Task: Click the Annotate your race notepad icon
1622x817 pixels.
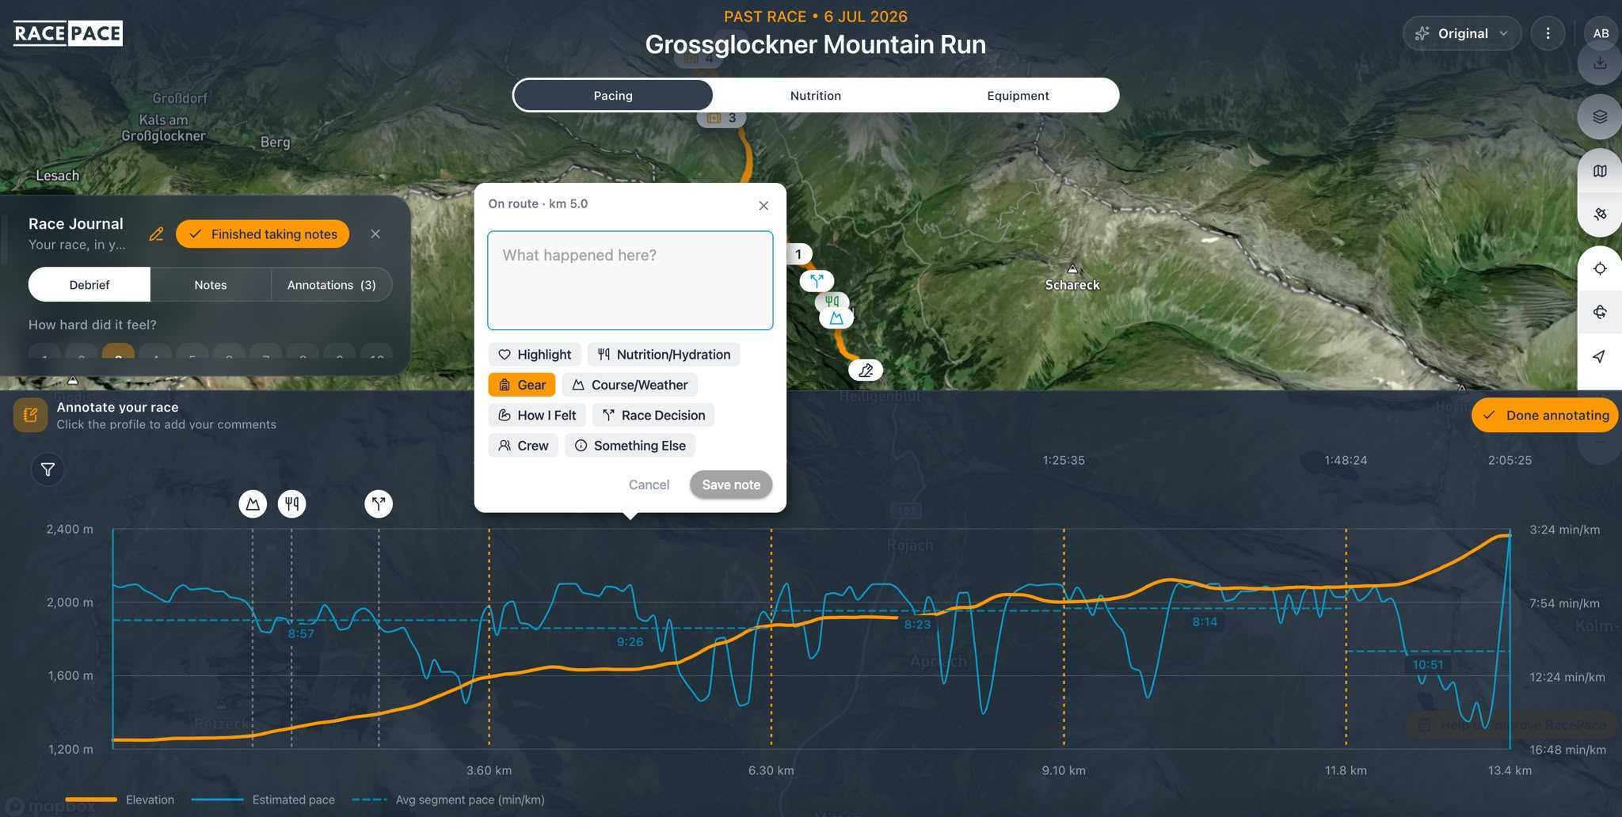Action: (30, 415)
